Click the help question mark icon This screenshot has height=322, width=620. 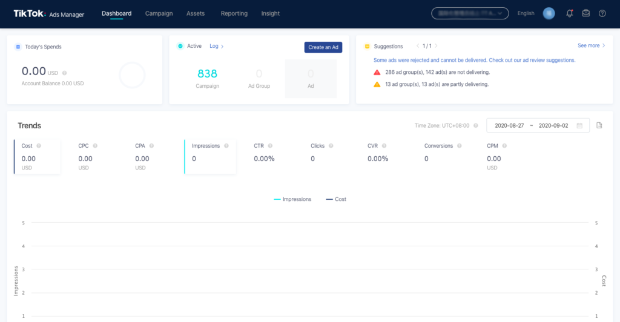click(602, 13)
